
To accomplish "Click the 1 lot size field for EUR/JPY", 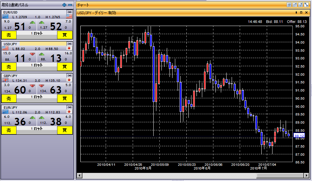I will pos(36,129).
